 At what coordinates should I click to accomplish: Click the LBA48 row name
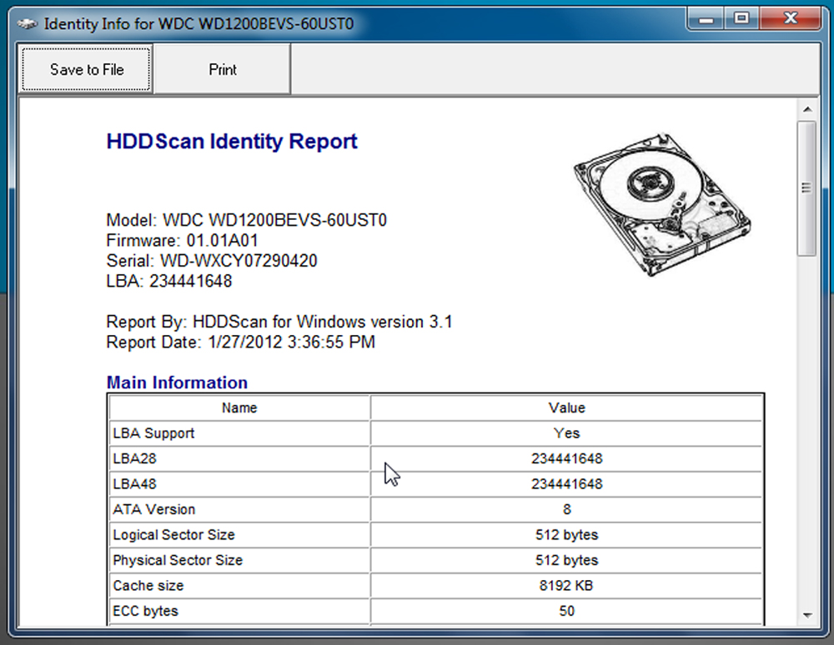coord(134,484)
